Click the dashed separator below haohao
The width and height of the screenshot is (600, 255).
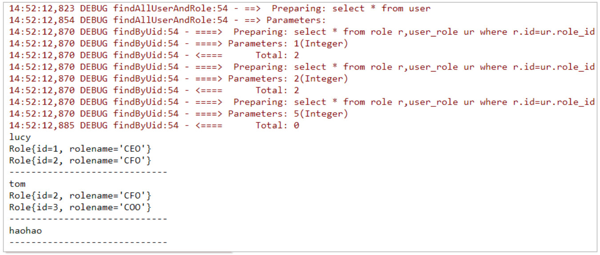88,243
